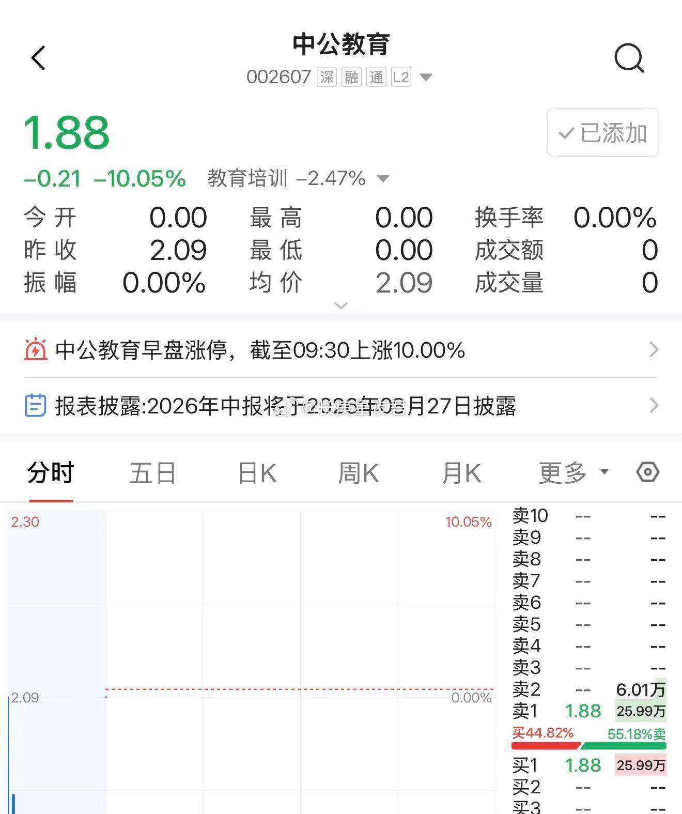Switch to the 月K tab
The height and width of the screenshot is (814, 682).
[x=461, y=472]
